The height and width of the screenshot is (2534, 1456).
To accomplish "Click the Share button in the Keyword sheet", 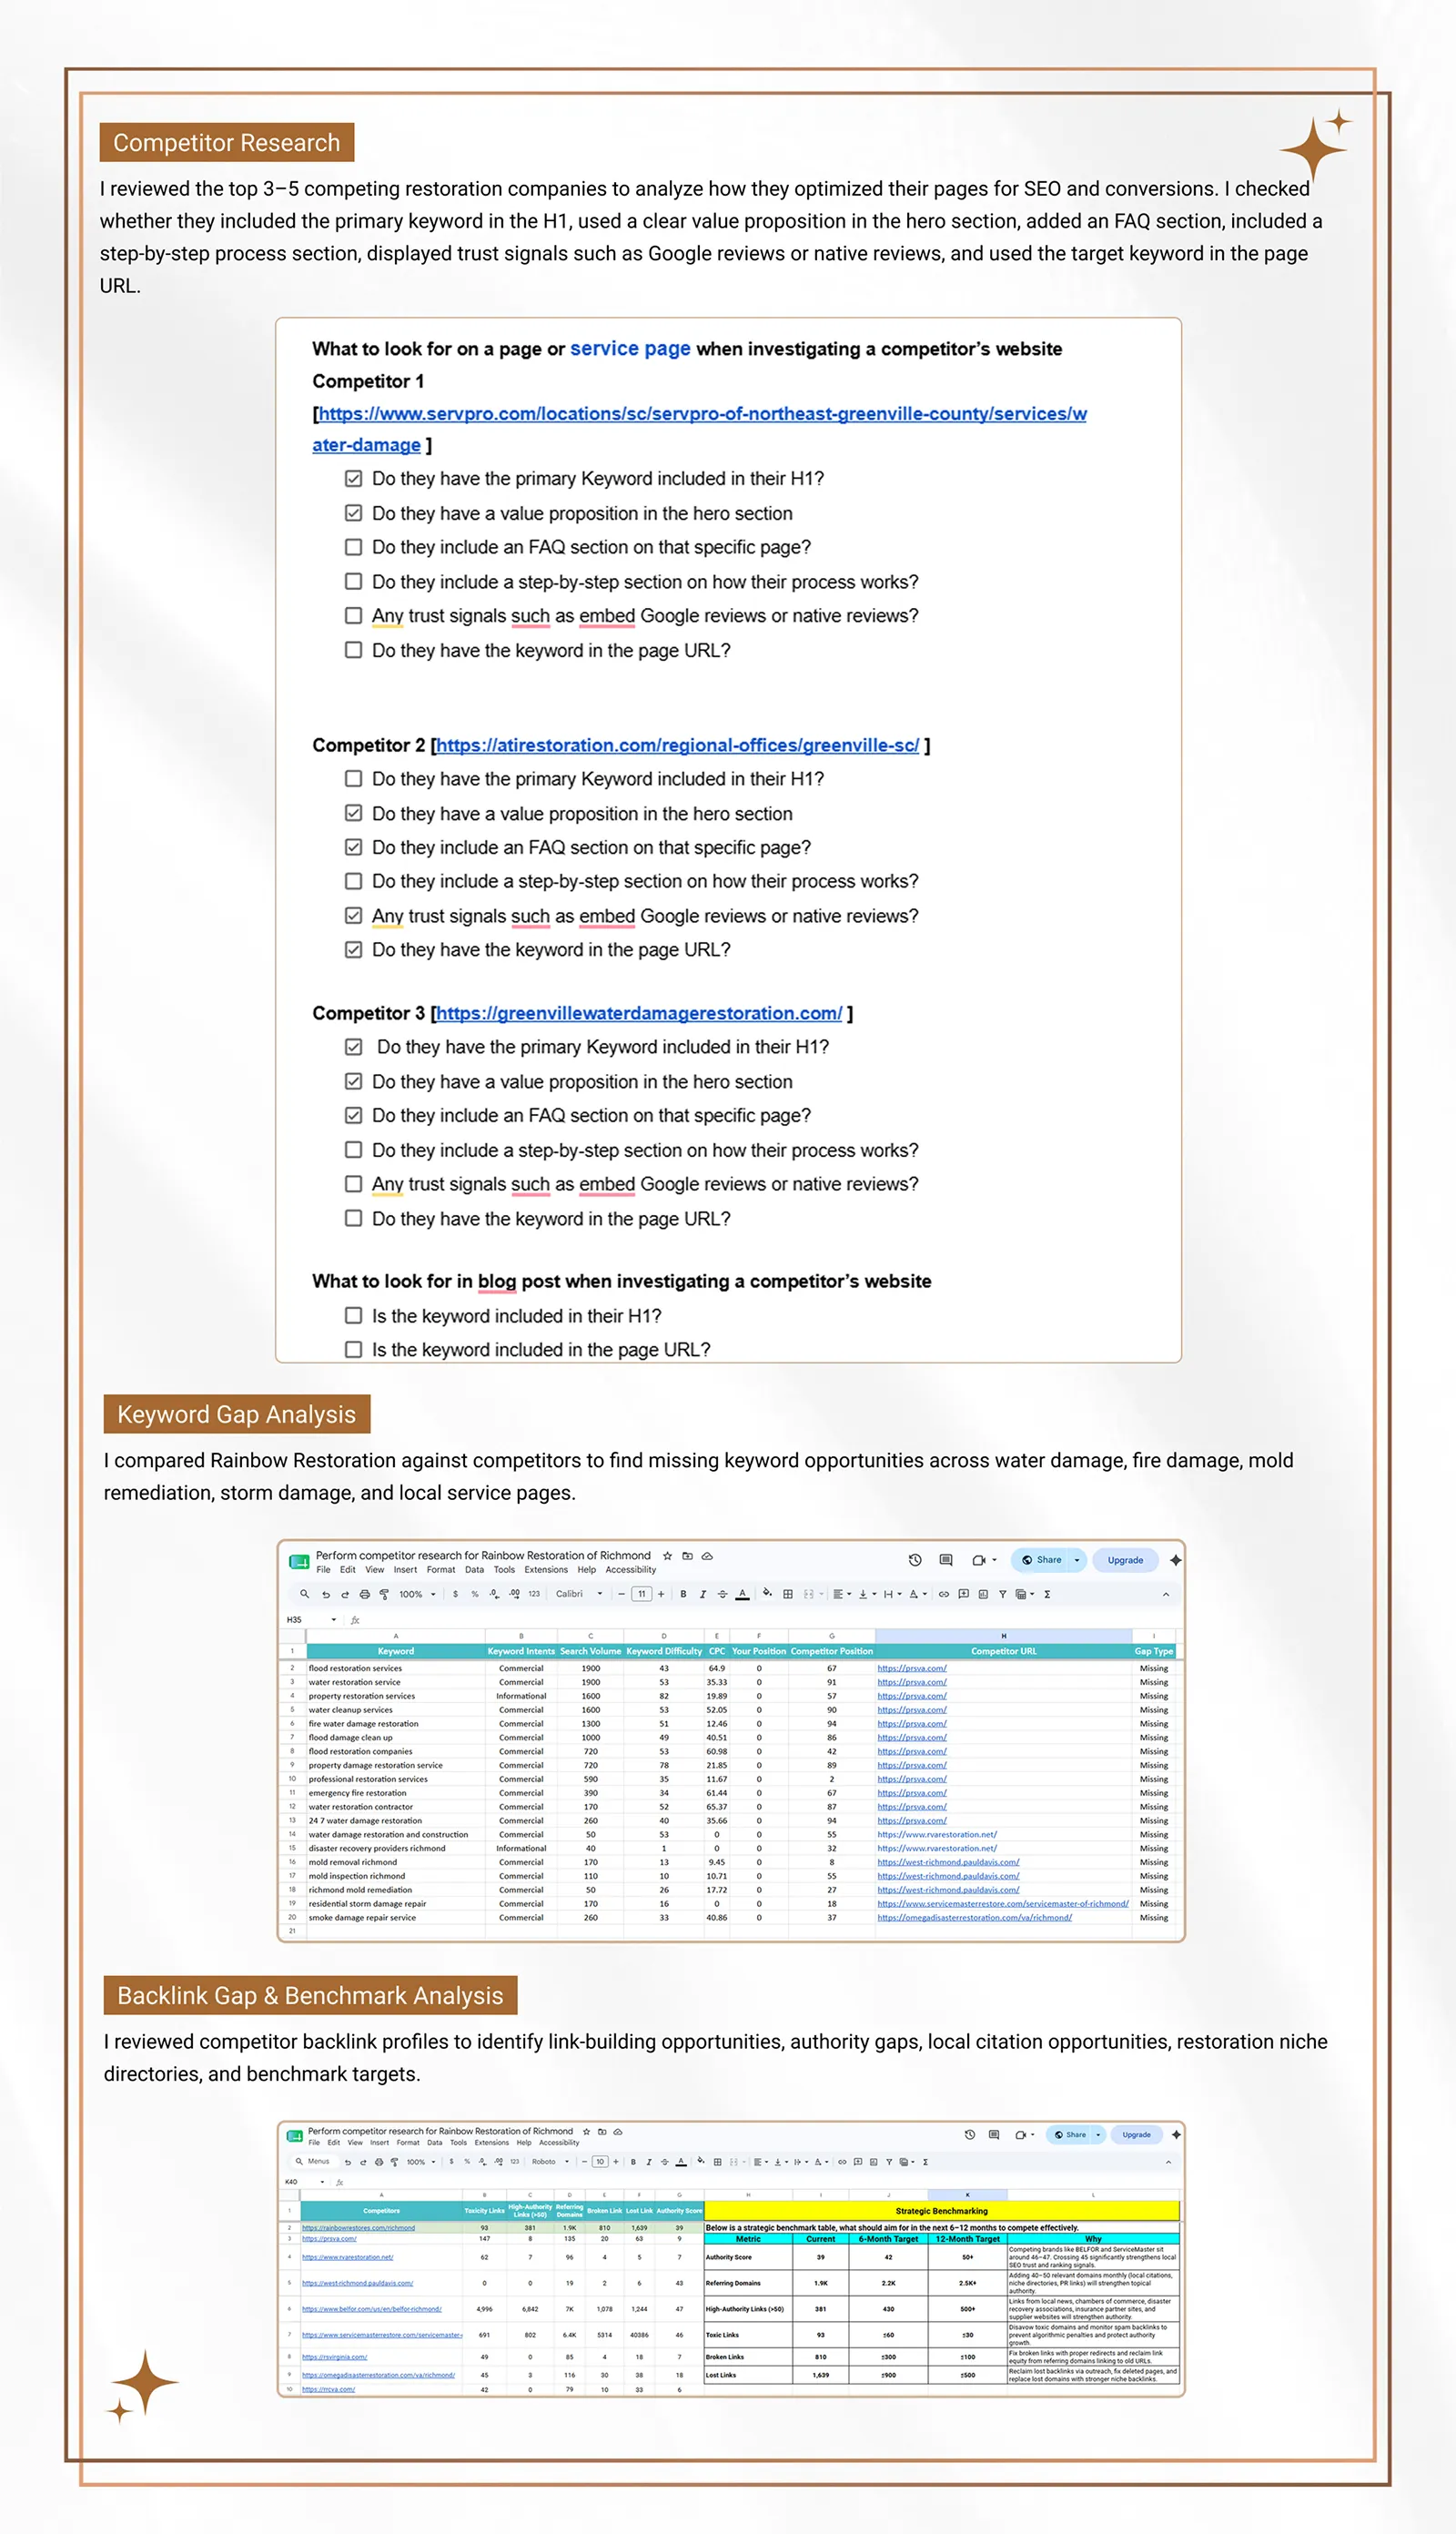I will click(1040, 1560).
